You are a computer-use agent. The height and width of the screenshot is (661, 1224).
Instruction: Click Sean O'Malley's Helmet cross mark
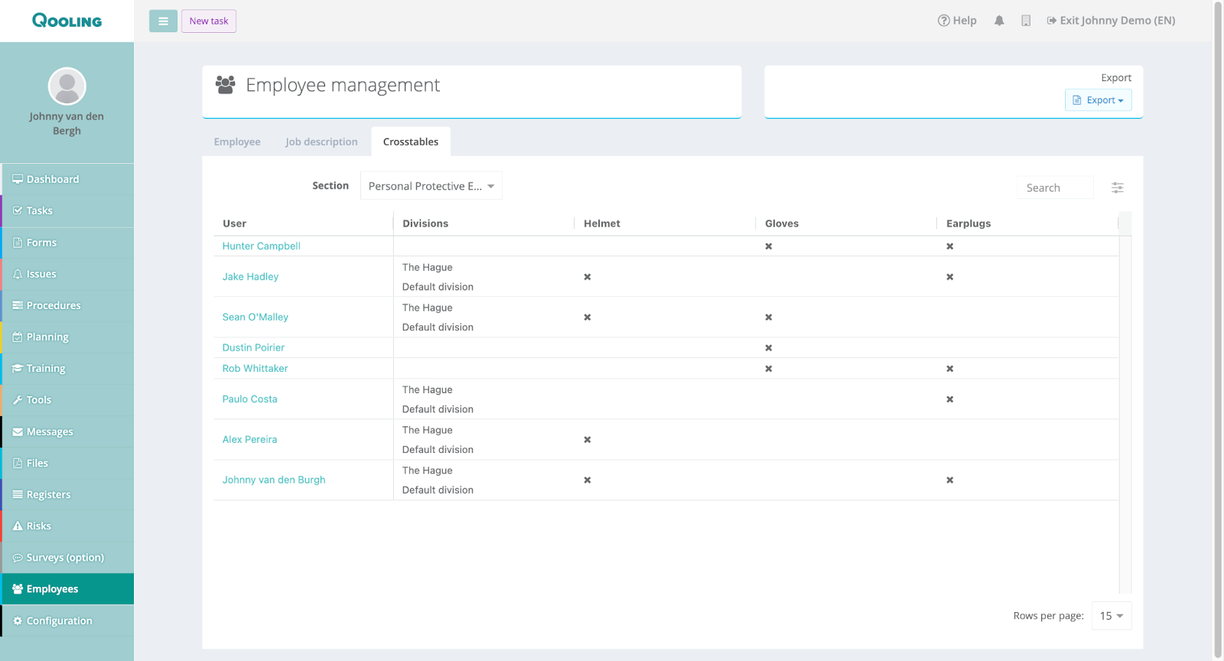pos(588,317)
